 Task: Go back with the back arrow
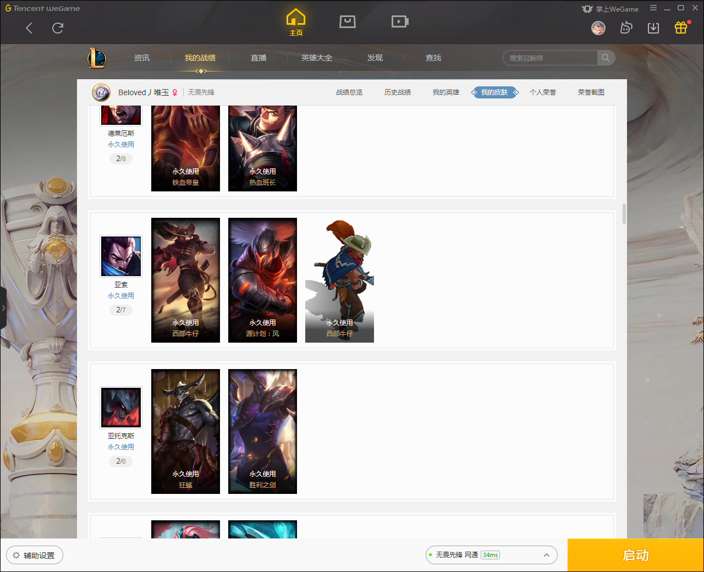pyautogui.click(x=29, y=28)
